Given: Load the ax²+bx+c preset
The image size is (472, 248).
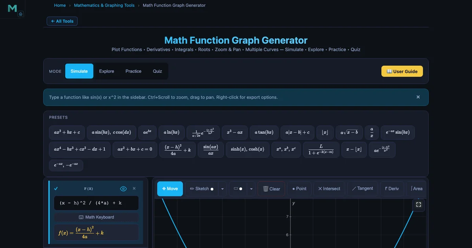Looking at the screenshot, I should [x=67, y=132].
